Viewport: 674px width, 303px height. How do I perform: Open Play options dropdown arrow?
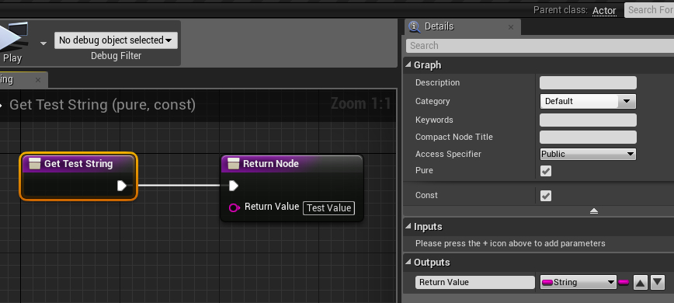click(43, 43)
